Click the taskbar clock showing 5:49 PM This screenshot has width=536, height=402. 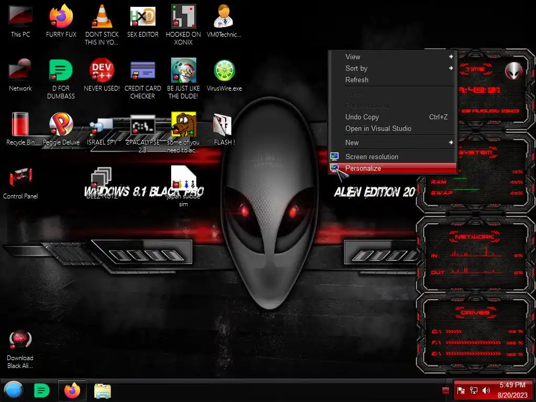[512, 390]
